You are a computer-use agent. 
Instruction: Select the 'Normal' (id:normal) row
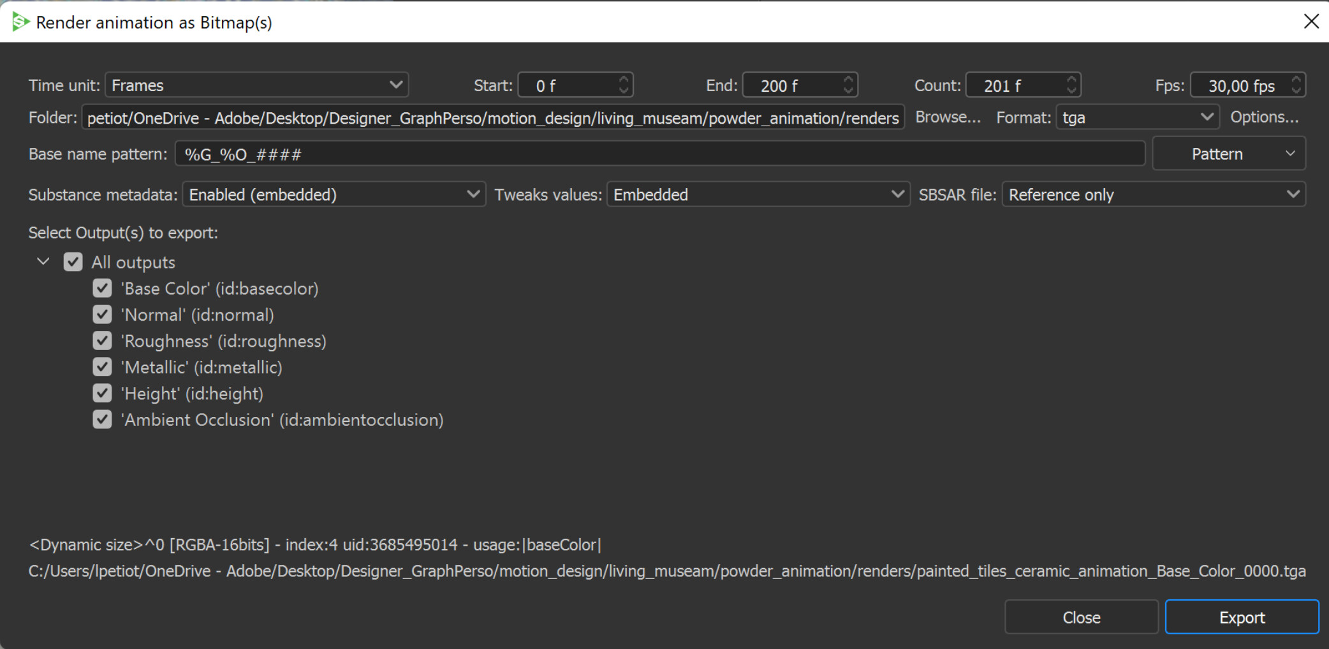click(197, 315)
